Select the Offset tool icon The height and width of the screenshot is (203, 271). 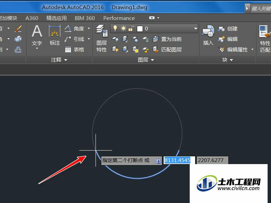[18, 50]
